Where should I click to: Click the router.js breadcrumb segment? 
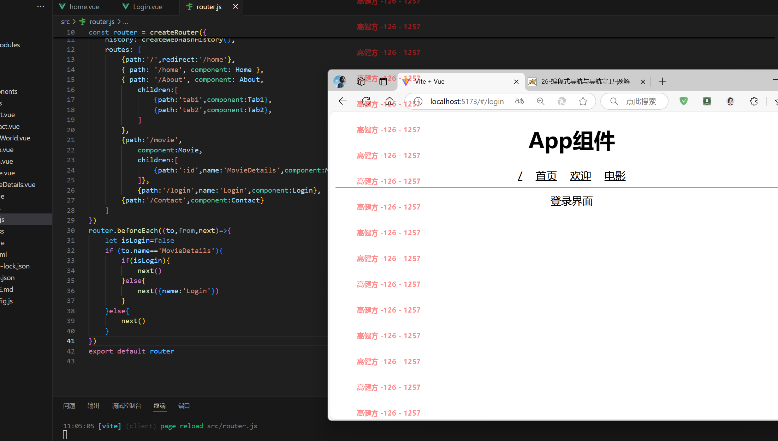[x=102, y=22]
